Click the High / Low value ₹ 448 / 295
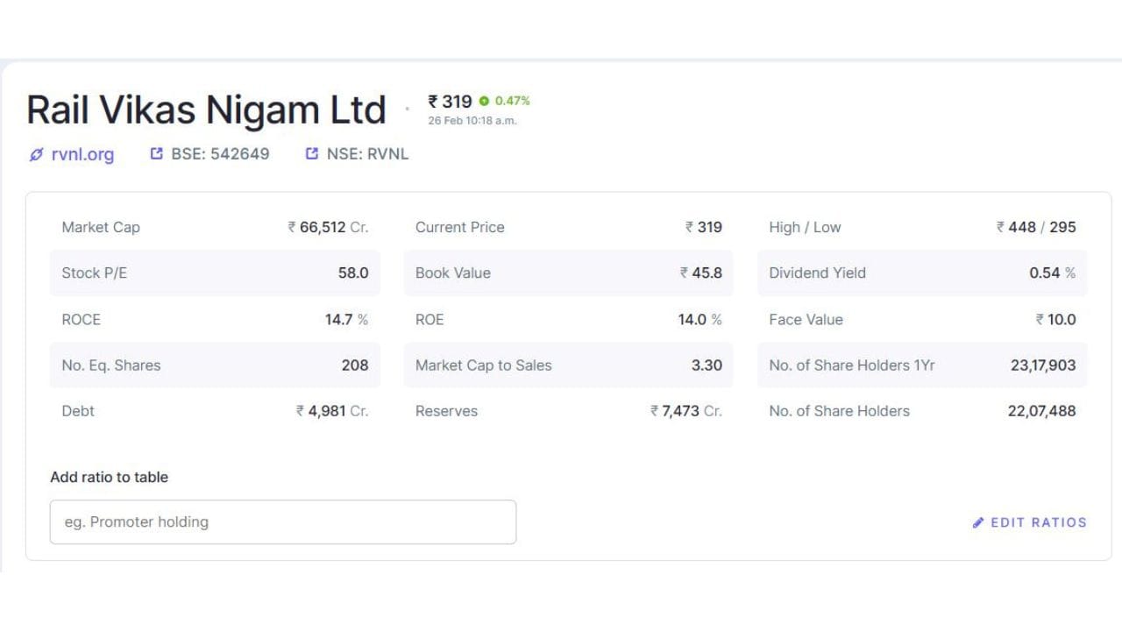 (x=1035, y=227)
